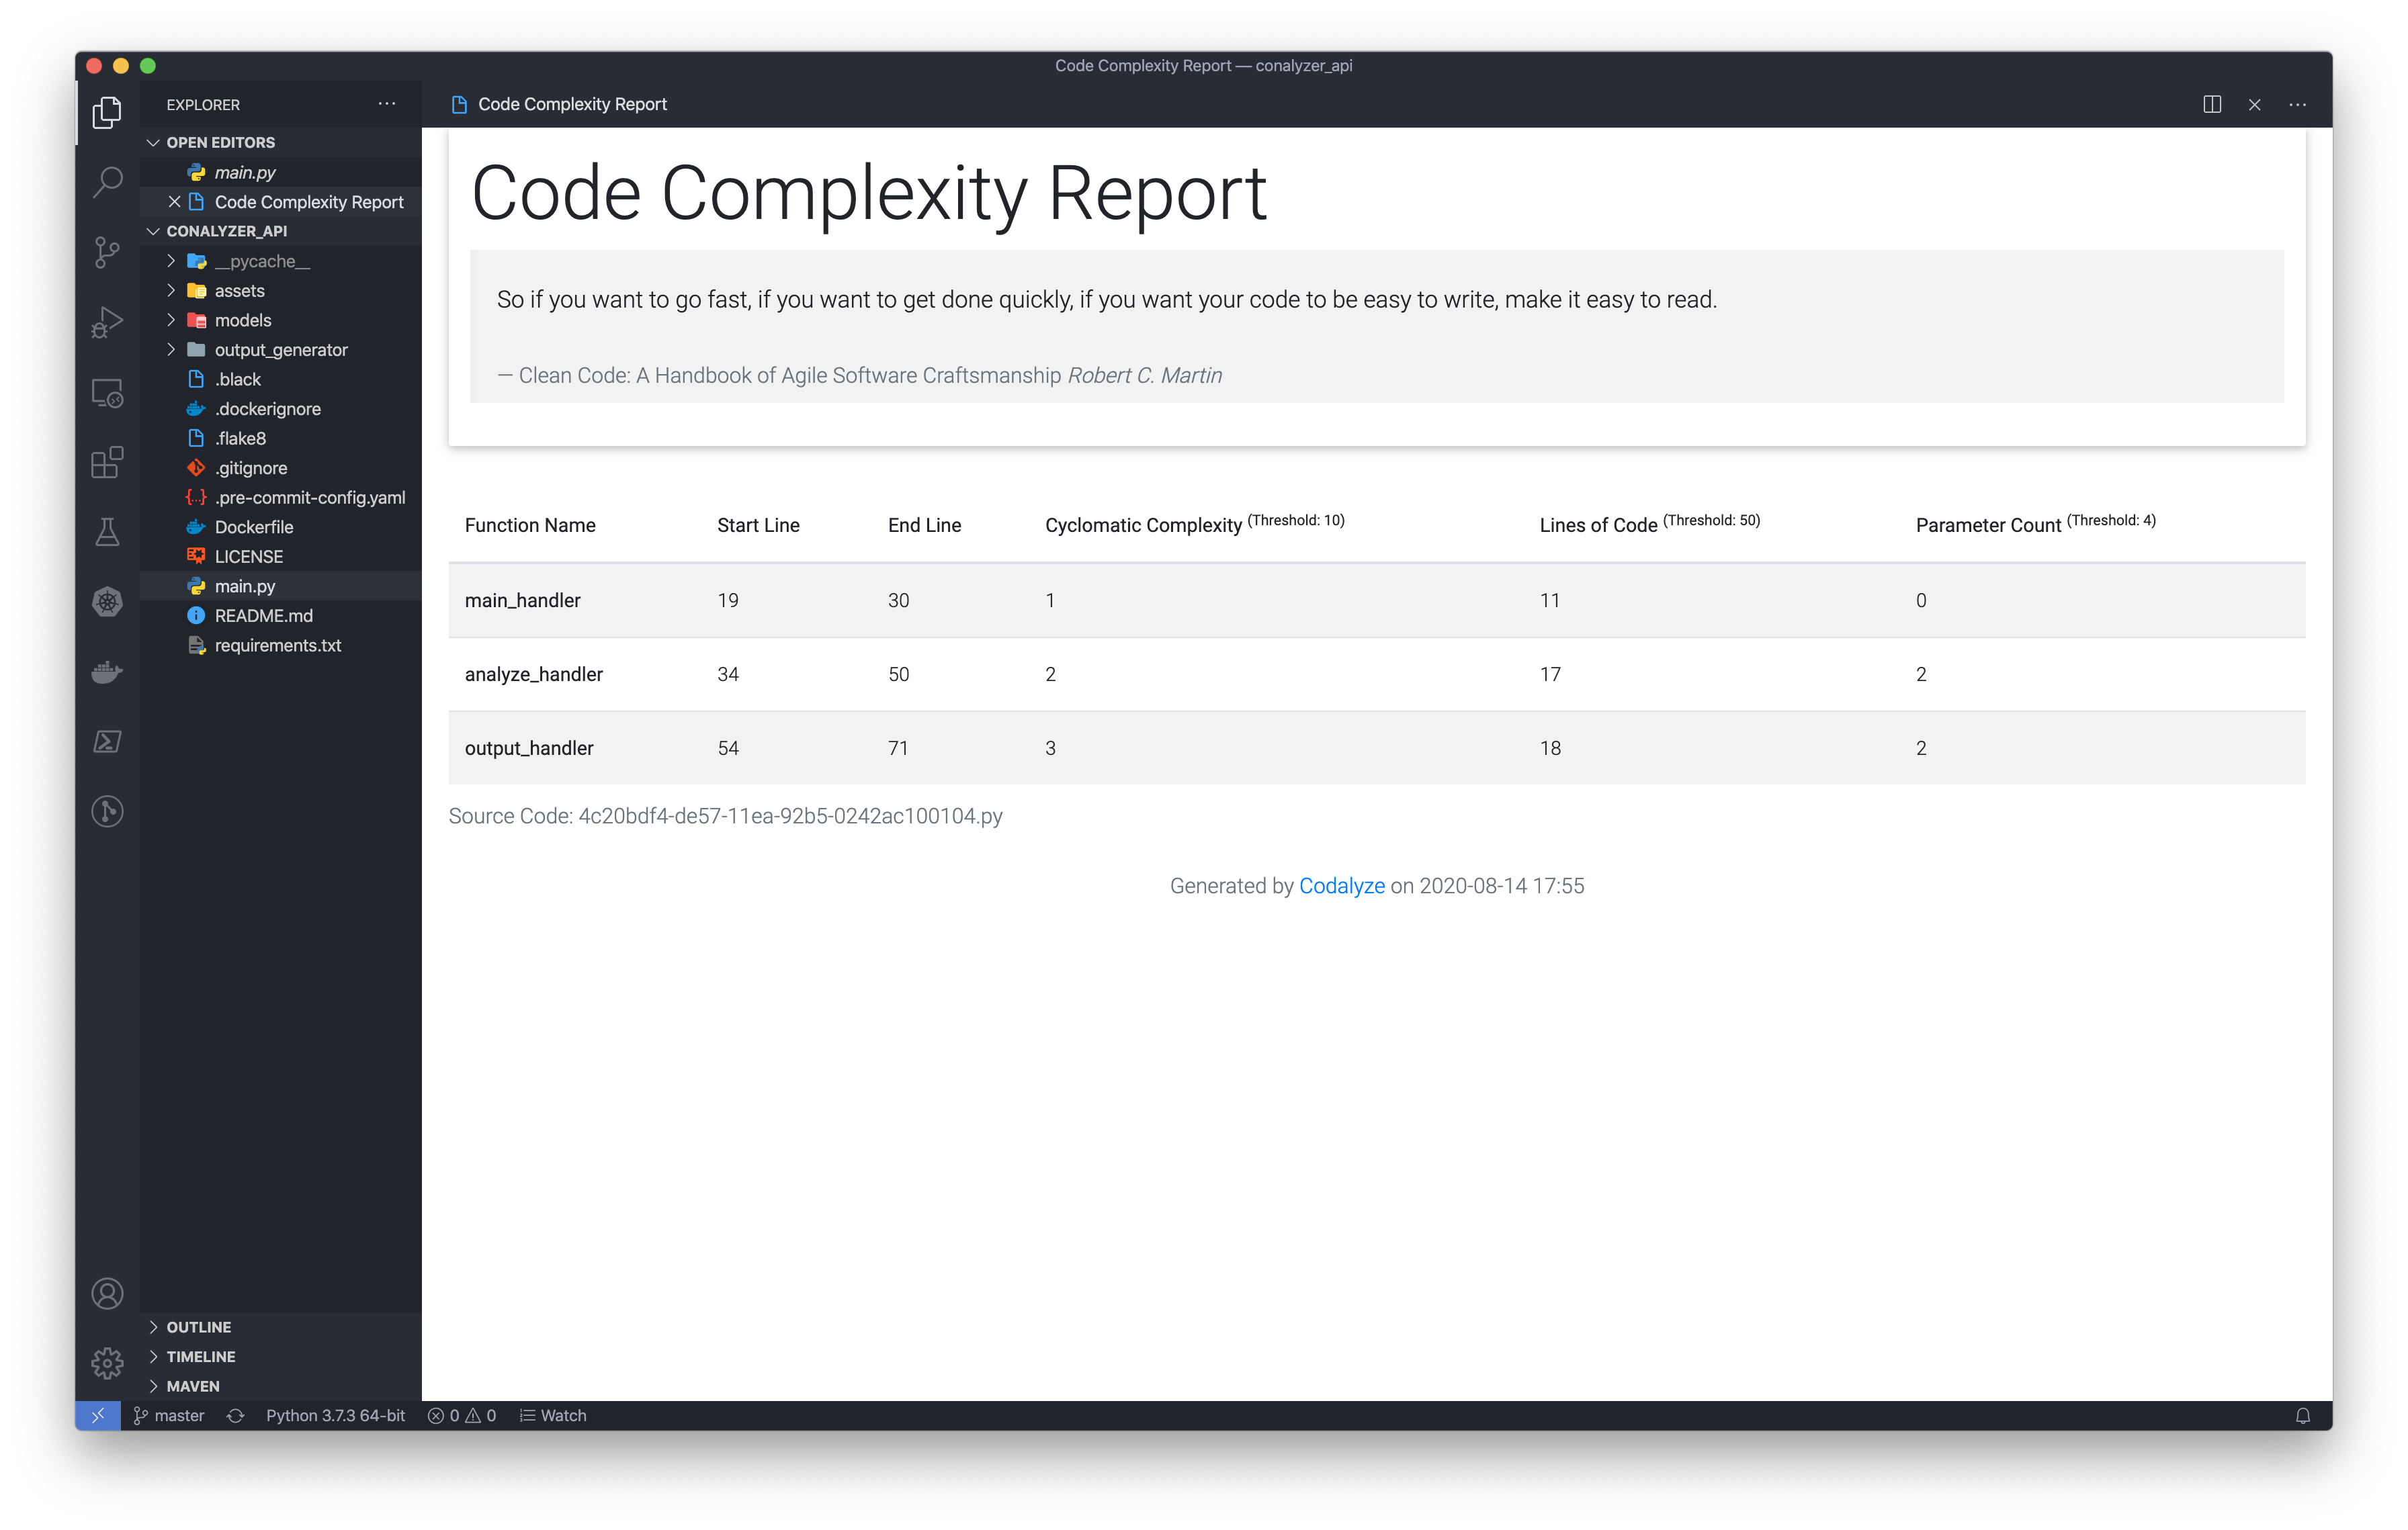Follow the Codalyze link
The height and width of the screenshot is (1530, 2408).
tap(1341, 885)
